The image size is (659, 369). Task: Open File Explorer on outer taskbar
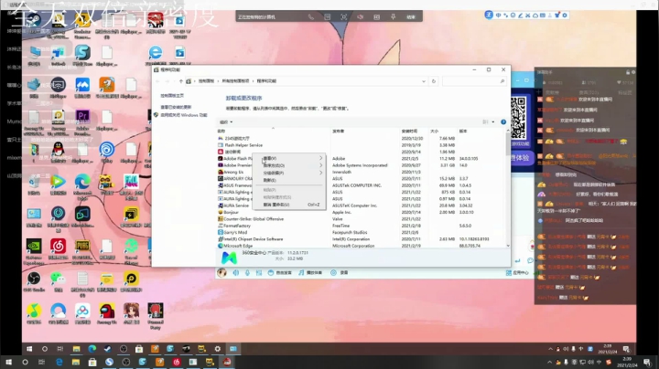pyautogui.click(x=76, y=363)
